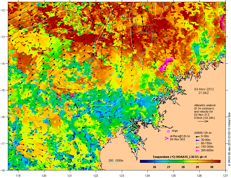Click the magenta drifter track near 124.7E 14S
Image resolution: width=231 pixels, height=178 pixels.
click(165, 64)
